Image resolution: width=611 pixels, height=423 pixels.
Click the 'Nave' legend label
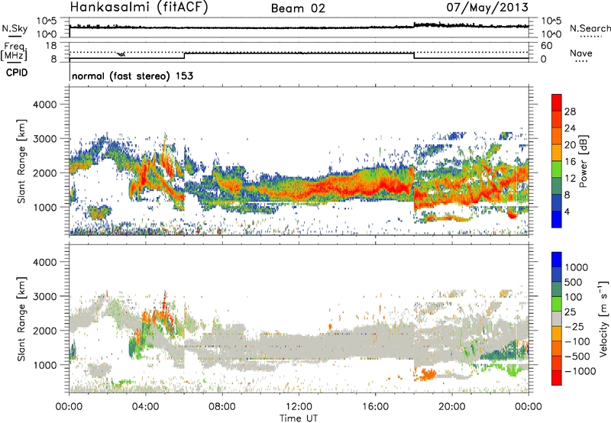[x=581, y=53]
